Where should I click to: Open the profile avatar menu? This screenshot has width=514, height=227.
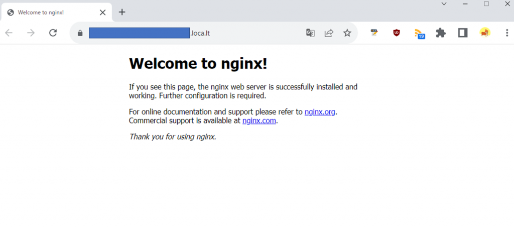[x=485, y=33]
